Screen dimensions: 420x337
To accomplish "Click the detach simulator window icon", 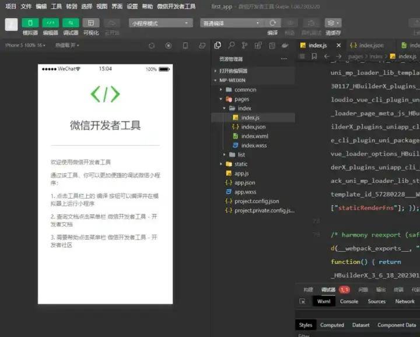I will pos(202,46).
